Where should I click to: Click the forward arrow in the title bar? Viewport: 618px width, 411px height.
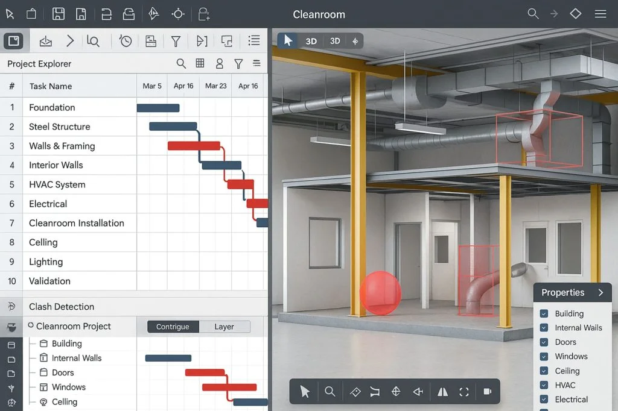click(554, 14)
